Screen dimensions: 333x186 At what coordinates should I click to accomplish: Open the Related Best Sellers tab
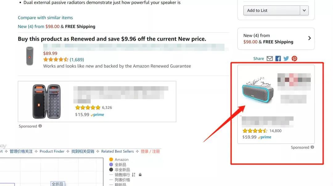pos(117,151)
